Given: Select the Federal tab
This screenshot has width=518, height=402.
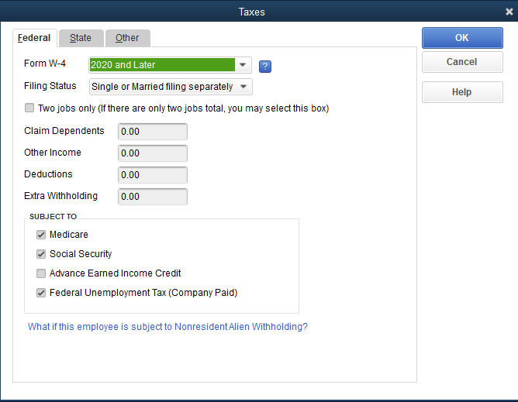Looking at the screenshot, I should (34, 38).
